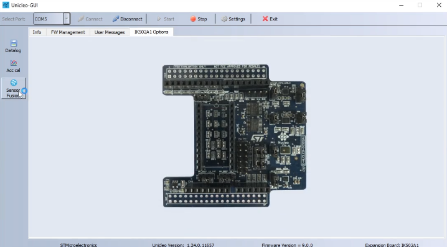Launch the Sensor Fusion view
447x247 pixels.
(14, 88)
